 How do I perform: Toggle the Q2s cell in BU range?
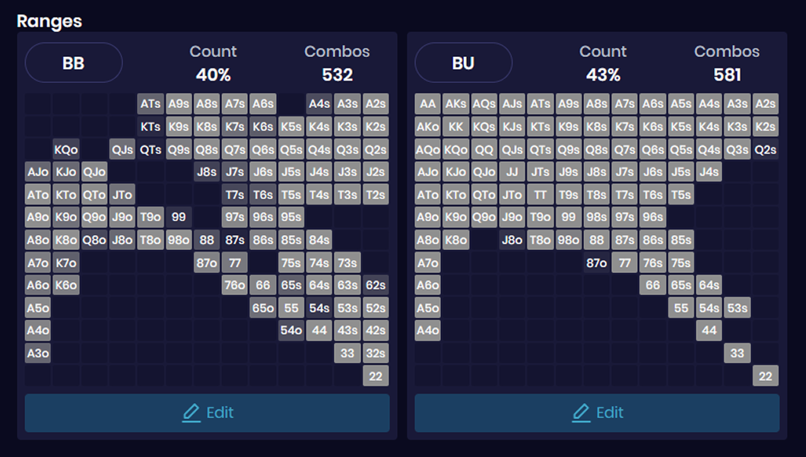pyautogui.click(x=766, y=150)
